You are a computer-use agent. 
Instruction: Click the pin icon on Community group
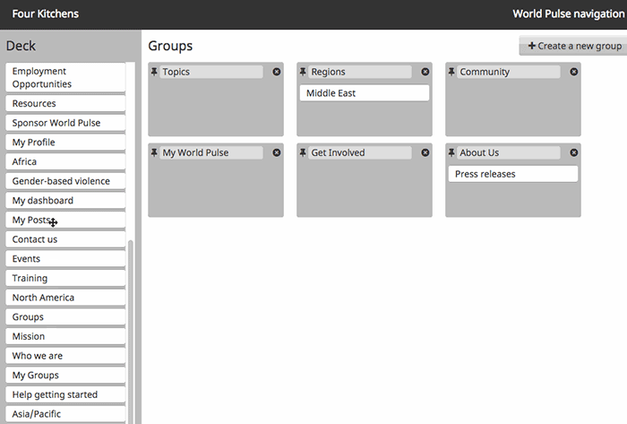tap(451, 72)
